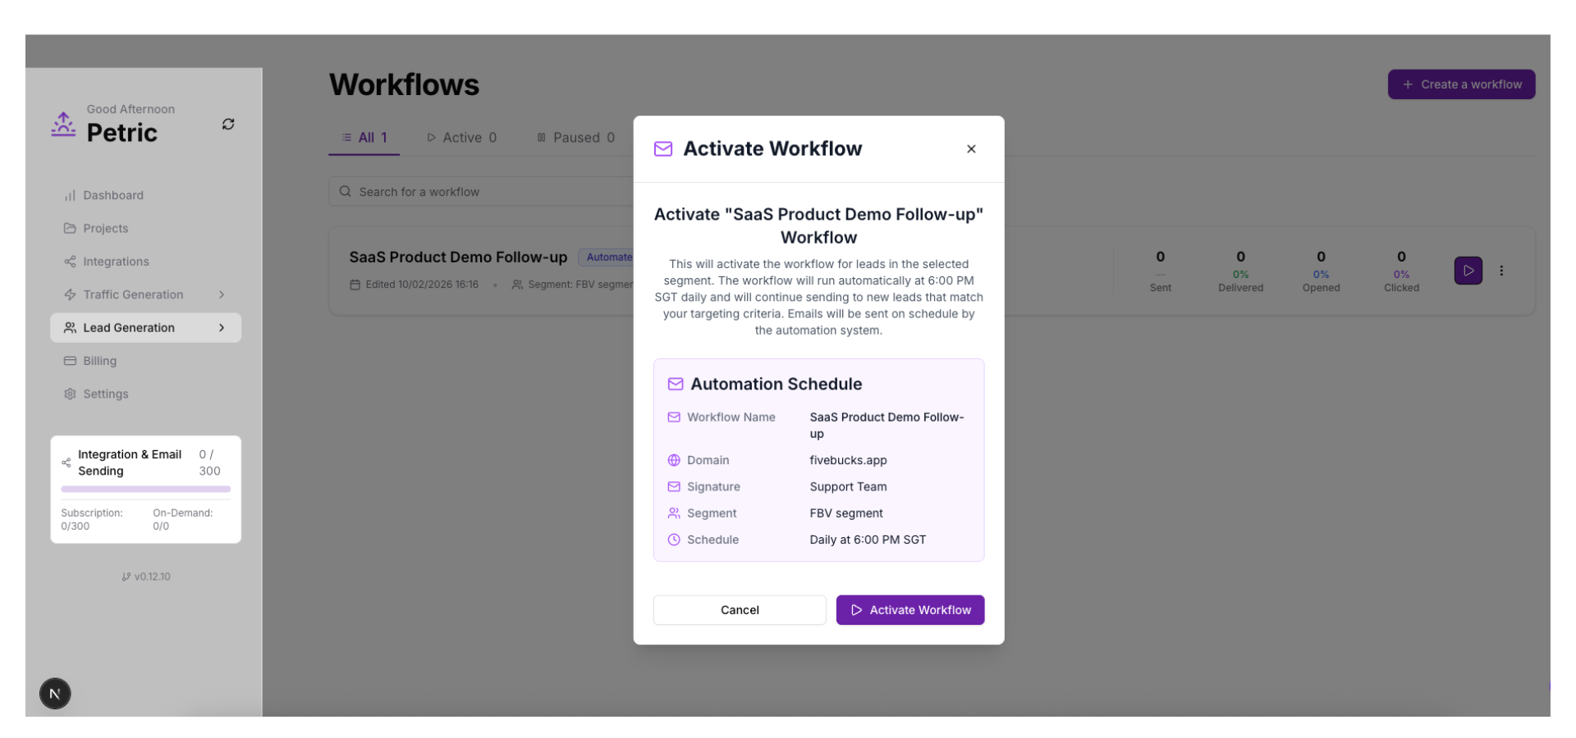Click the Next.js N badge
This screenshot has height=738, width=1576.
[x=55, y=694]
